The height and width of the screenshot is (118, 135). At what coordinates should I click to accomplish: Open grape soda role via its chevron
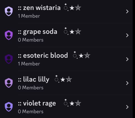point(127,35)
